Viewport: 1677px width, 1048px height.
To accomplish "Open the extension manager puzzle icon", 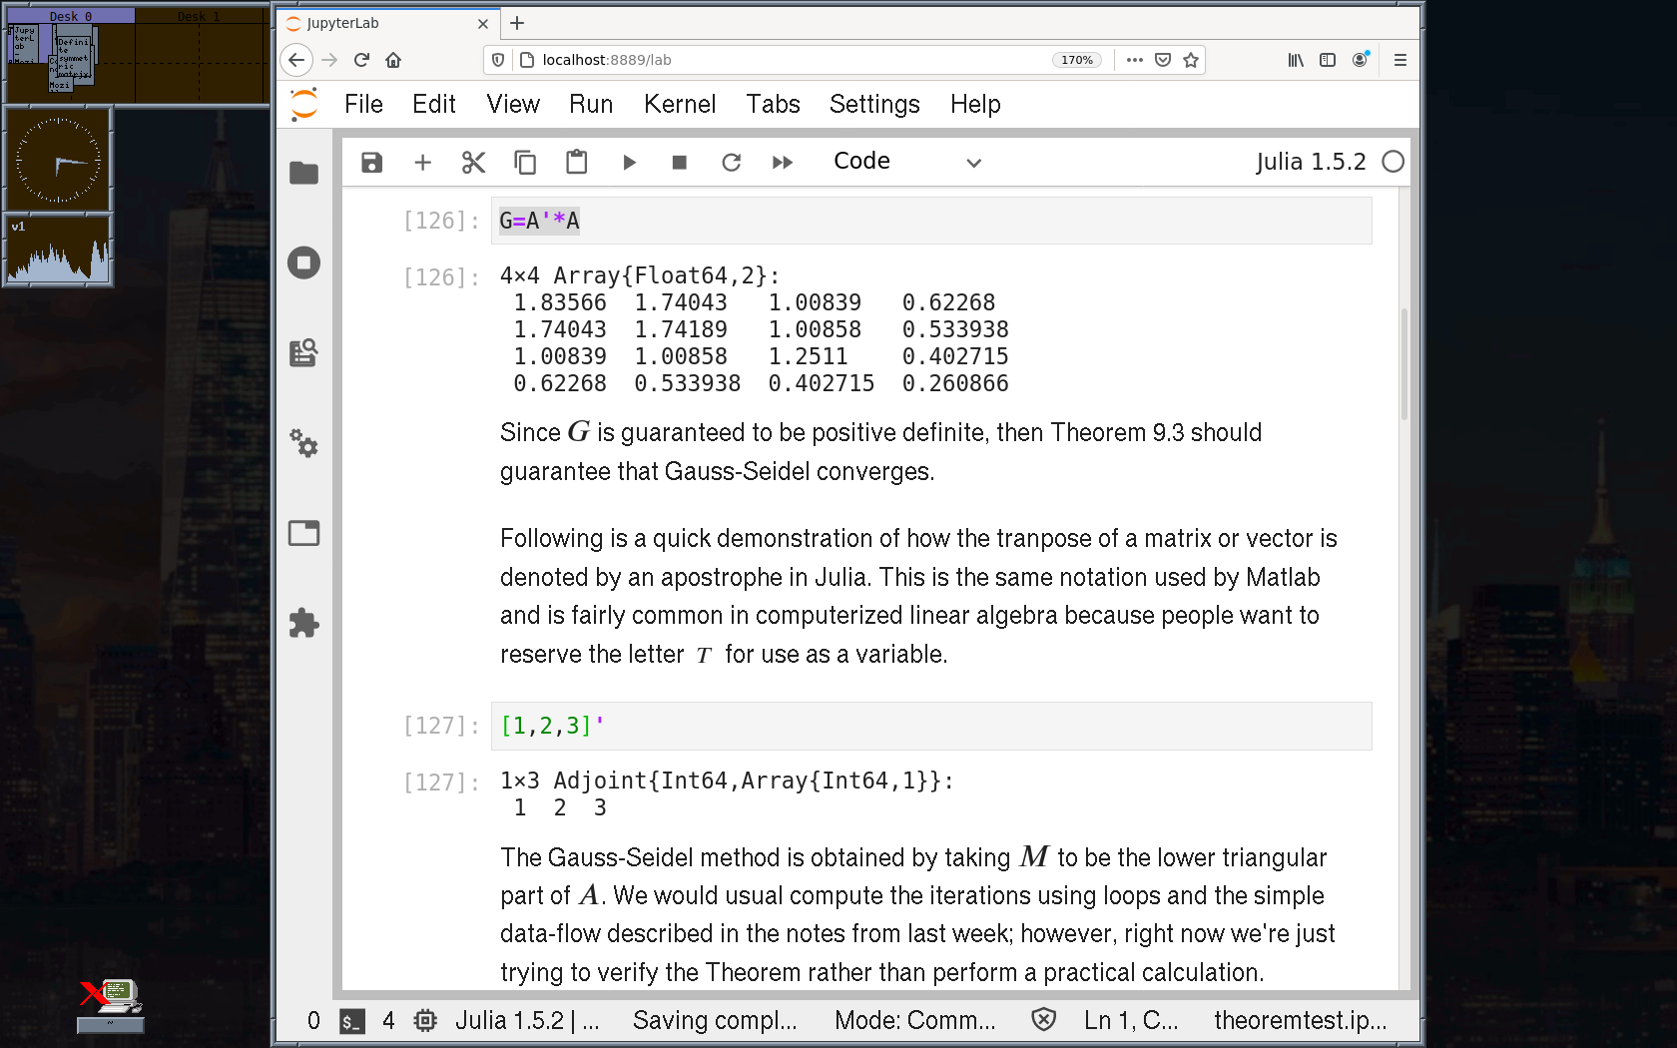I will coord(303,624).
